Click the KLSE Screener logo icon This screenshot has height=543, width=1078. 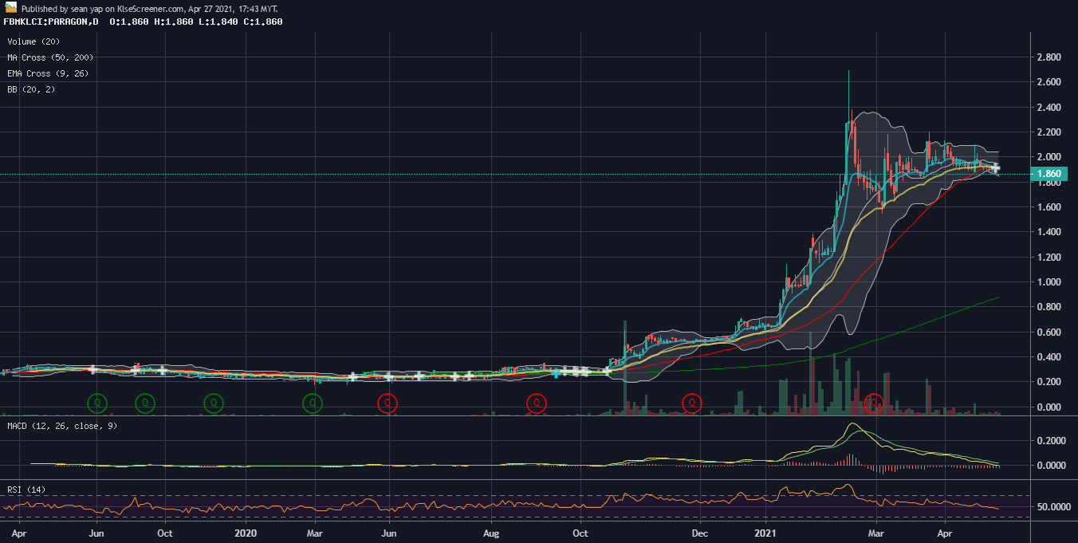[10, 7]
